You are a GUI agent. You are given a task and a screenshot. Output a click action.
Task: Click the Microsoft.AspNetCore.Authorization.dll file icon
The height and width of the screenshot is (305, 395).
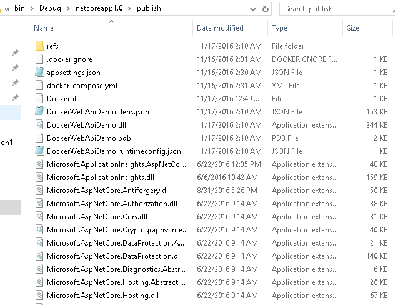tap(39, 203)
